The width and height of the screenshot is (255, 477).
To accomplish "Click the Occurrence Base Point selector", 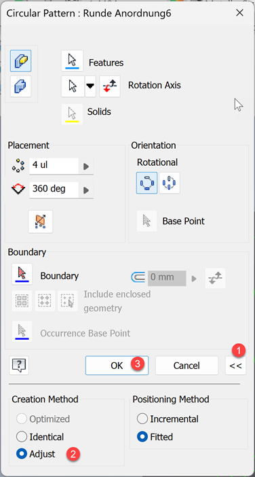I will [x=22, y=332].
